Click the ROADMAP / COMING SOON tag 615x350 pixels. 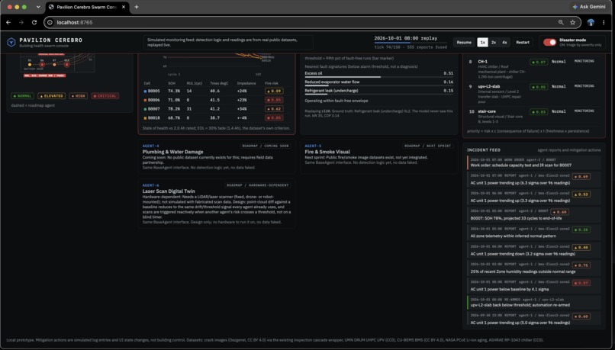[265, 146]
